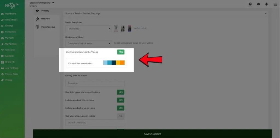Open the hamburger menu icon
Viewport: 280px width, 138px height.
click(275, 4)
